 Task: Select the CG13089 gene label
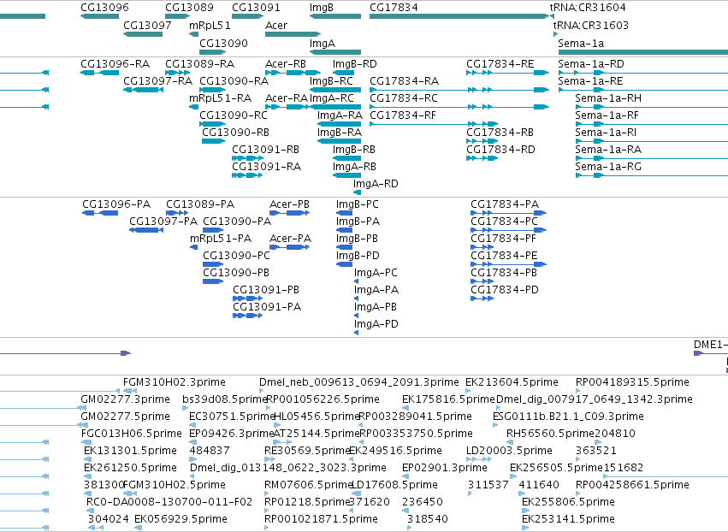(x=189, y=8)
